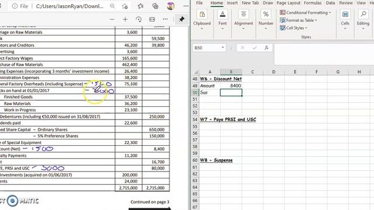Click the address bar file path

click(x=70, y=6)
